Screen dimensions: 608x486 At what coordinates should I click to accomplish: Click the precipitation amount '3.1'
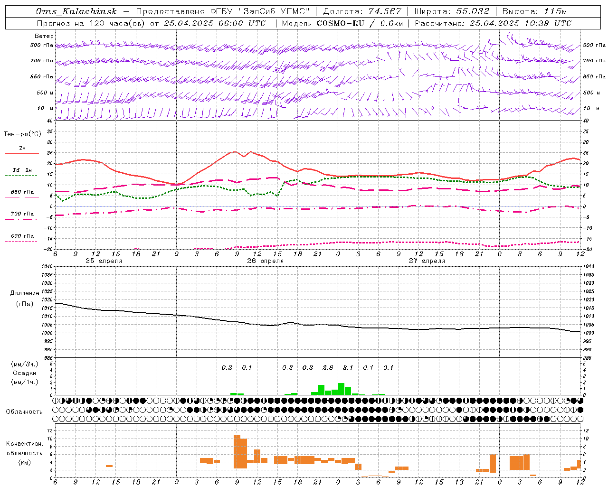pos(348,367)
